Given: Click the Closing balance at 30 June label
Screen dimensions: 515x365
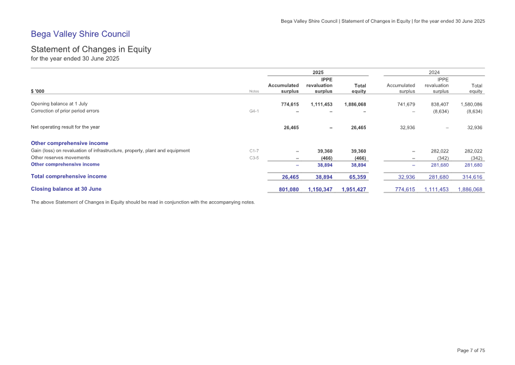Looking at the screenshot, I should point(66,189).
